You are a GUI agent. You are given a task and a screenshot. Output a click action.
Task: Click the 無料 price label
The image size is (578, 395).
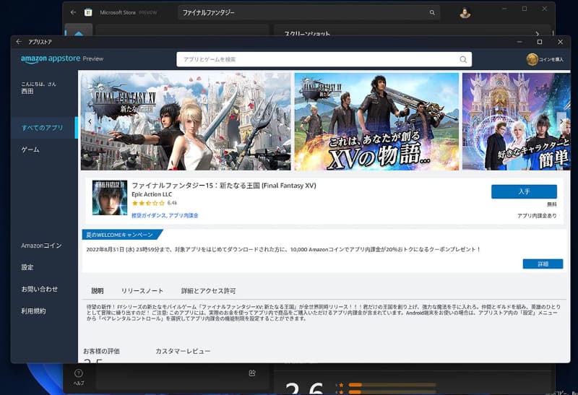click(x=552, y=204)
